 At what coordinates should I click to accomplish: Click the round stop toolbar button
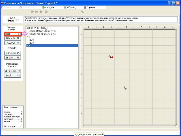coord(46,12)
